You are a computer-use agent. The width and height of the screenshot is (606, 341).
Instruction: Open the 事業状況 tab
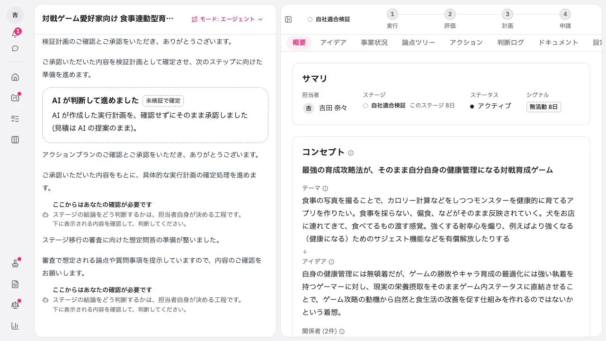click(374, 43)
